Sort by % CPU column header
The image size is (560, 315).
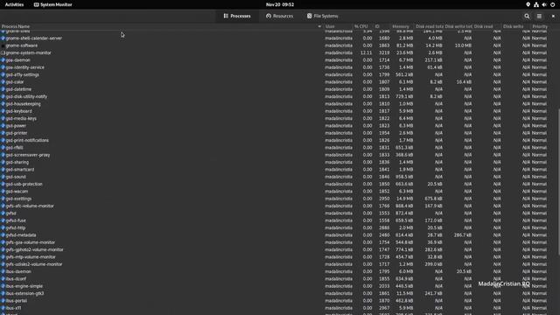363,26
